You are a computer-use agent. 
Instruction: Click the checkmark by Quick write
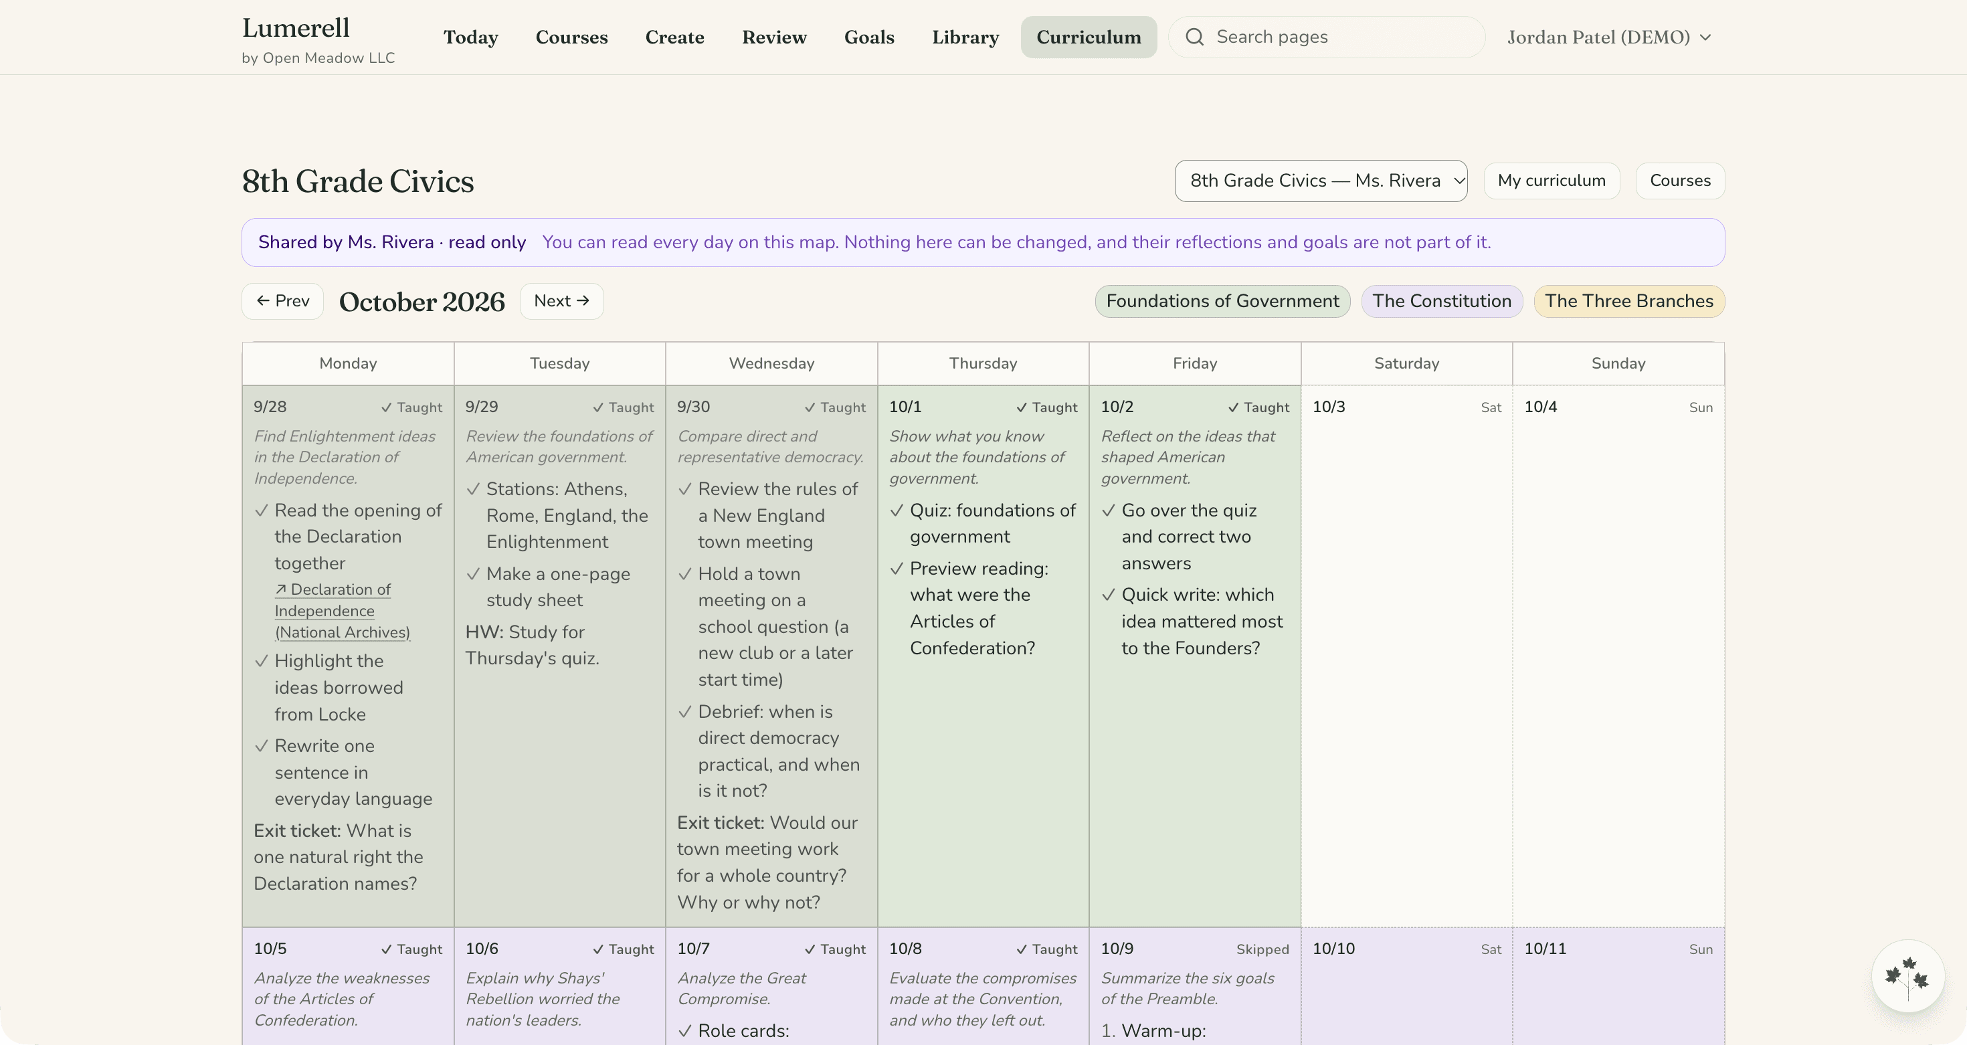click(x=1108, y=595)
